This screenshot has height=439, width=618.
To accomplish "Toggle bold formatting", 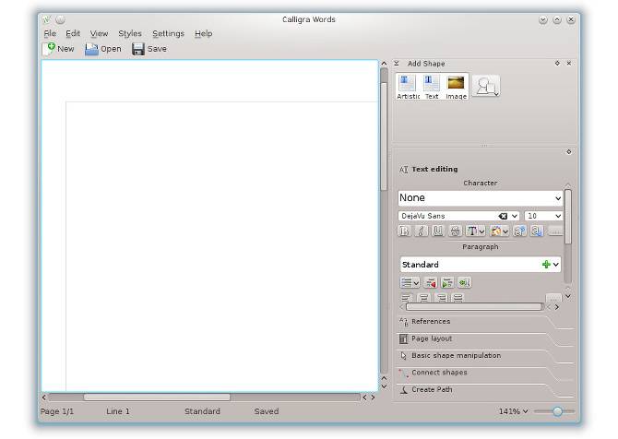I will point(404,231).
